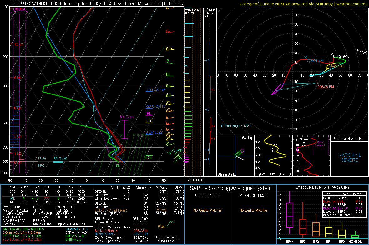The image size is (369, 245).
Task: Click the College of DuPage NEXLAB credit
Action: pyautogui.click(x=304, y=4)
